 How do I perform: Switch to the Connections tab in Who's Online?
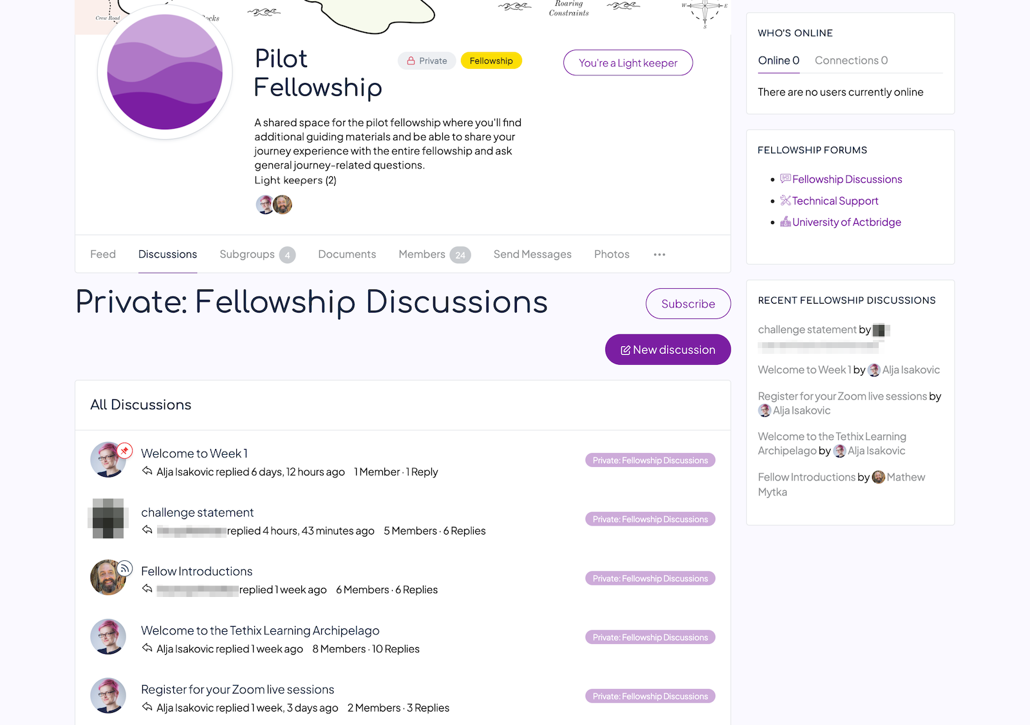pyautogui.click(x=851, y=60)
